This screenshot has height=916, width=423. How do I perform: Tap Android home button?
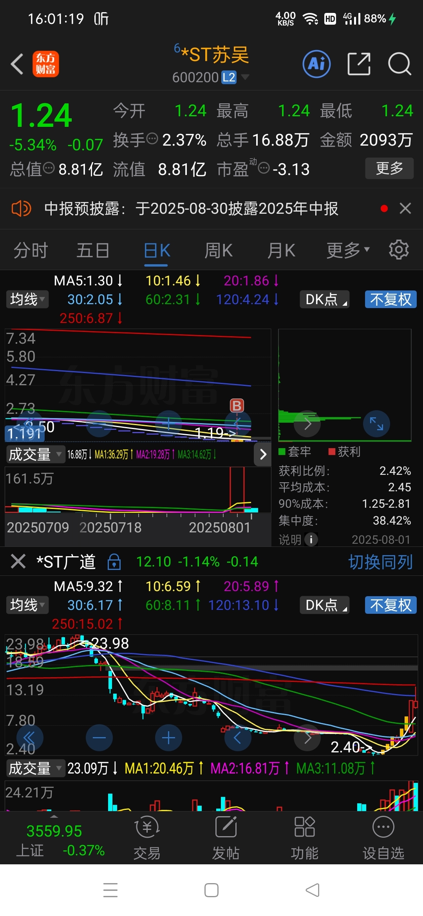211,890
